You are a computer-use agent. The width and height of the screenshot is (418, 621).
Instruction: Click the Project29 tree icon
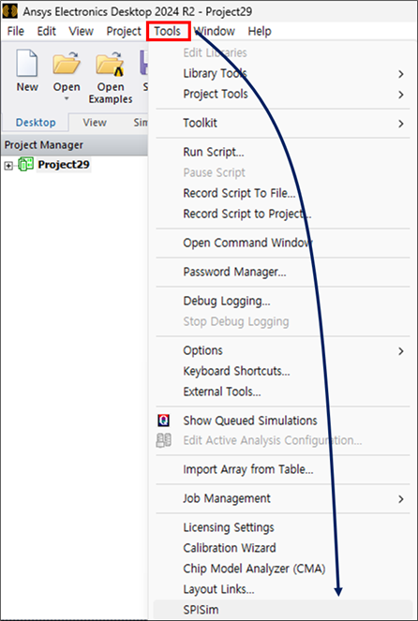25,164
